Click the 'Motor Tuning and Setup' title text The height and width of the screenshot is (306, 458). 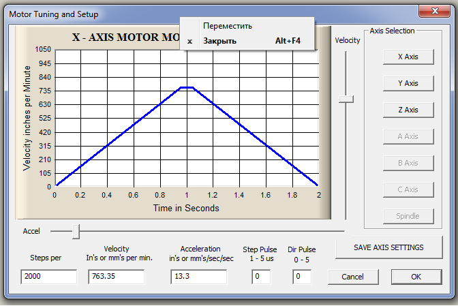coord(54,14)
